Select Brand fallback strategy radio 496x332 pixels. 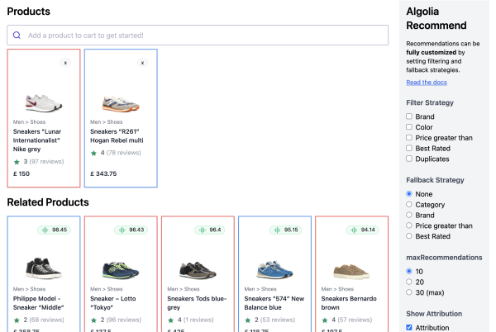(x=409, y=215)
